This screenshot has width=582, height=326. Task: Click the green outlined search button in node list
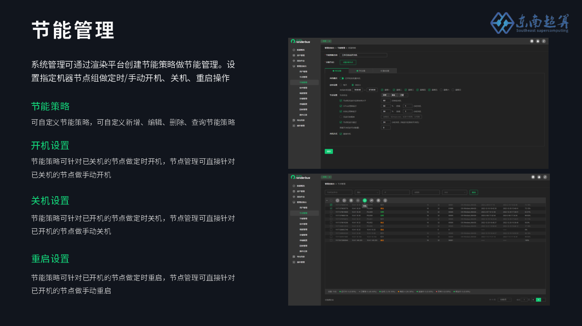(x=473, y=192)
